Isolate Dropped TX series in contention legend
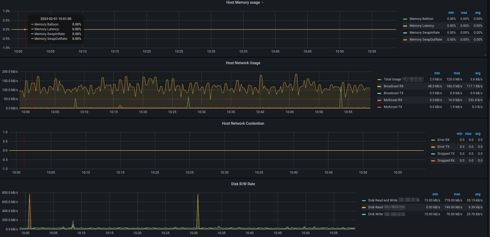 [446, 154]
